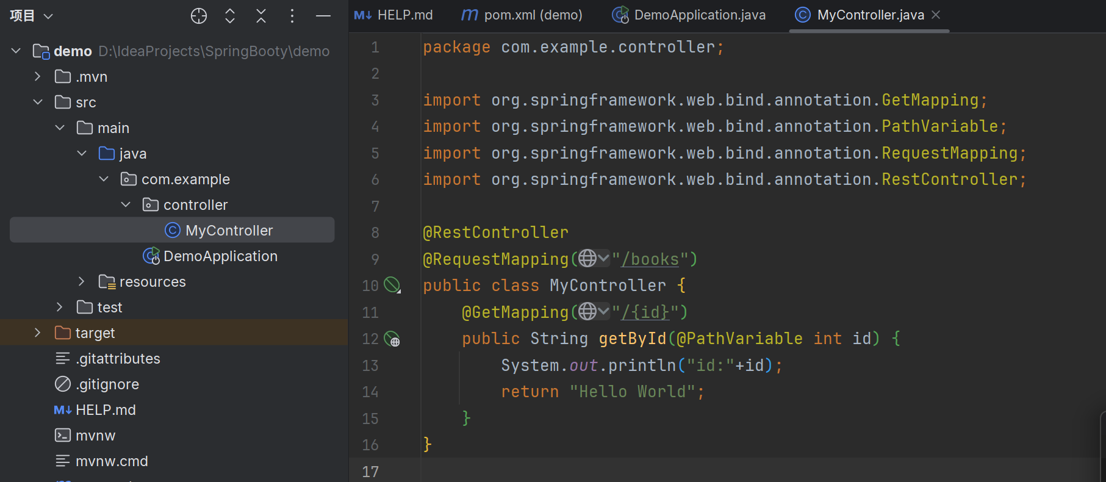Click the println call on line 13

click(x=642, y=365)
